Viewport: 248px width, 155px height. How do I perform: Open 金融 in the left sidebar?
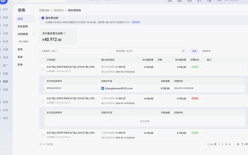(5, 90)
